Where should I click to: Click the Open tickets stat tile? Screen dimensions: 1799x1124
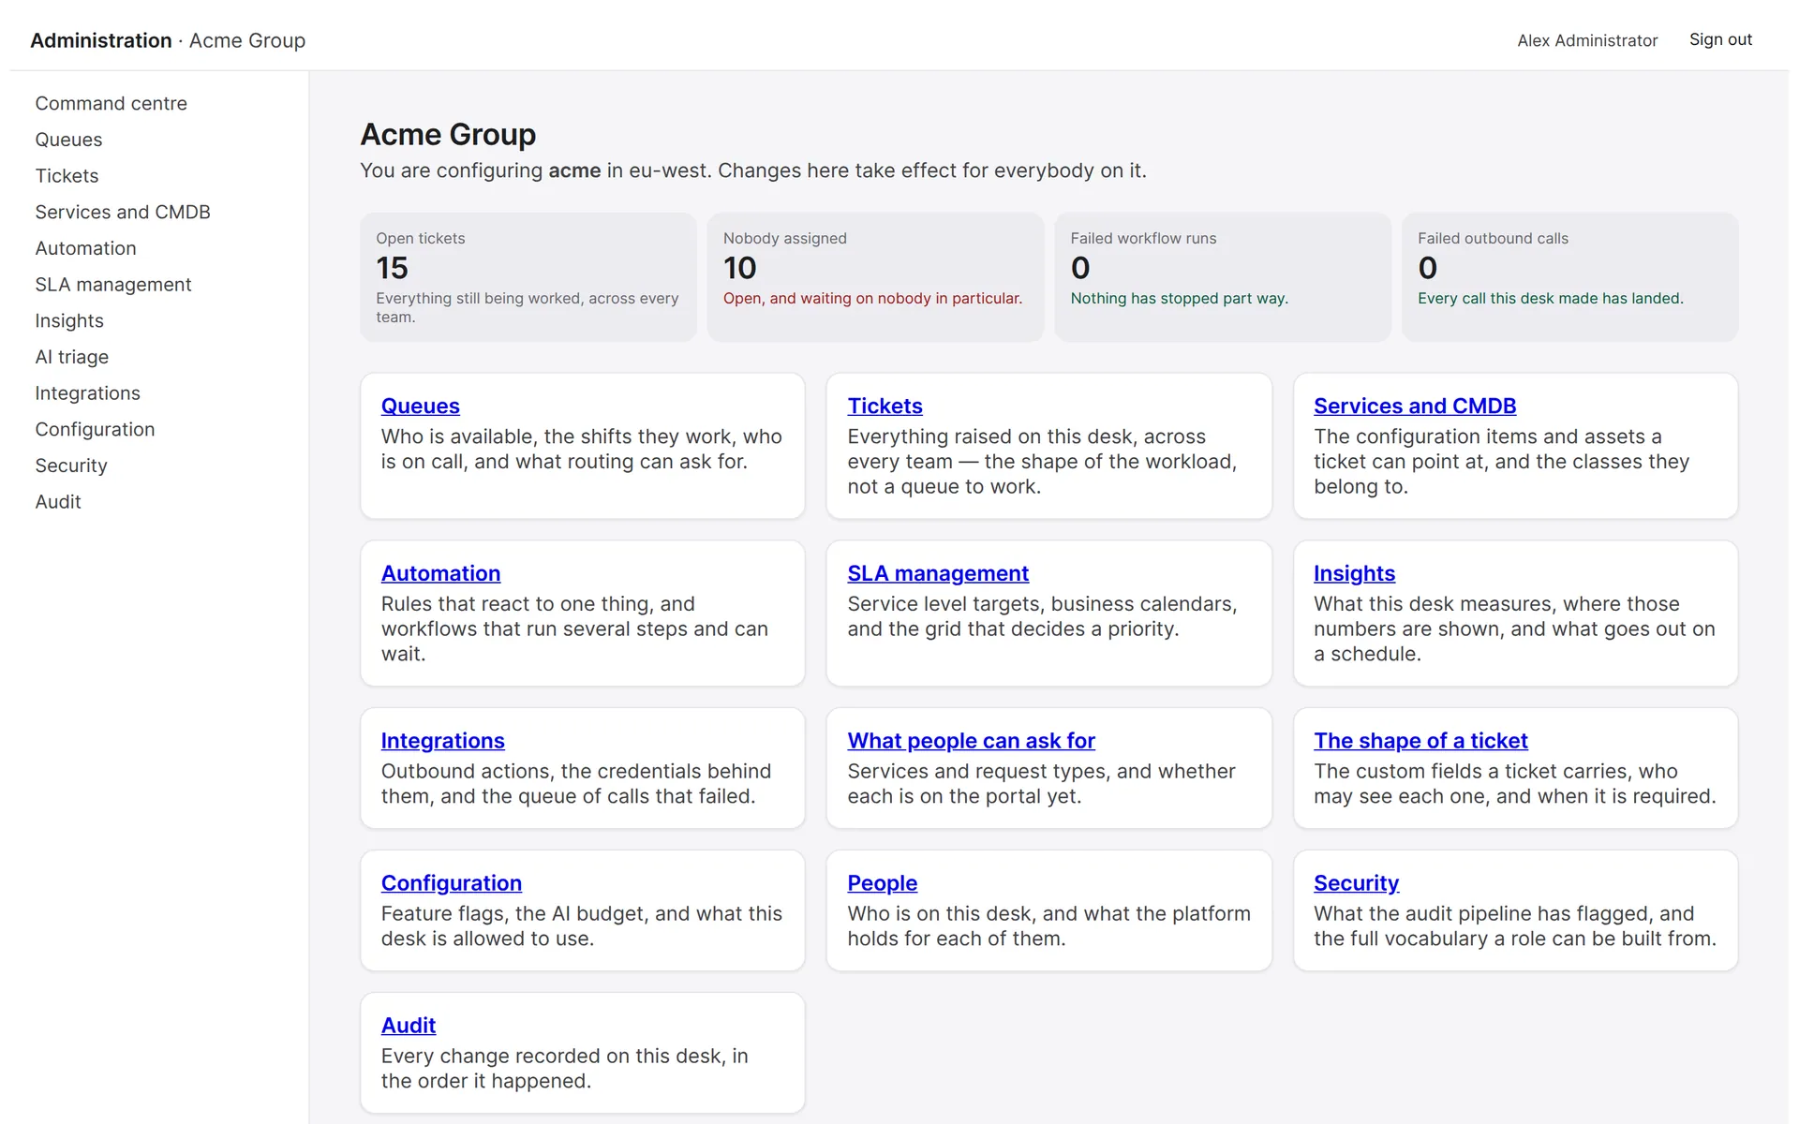528,277
